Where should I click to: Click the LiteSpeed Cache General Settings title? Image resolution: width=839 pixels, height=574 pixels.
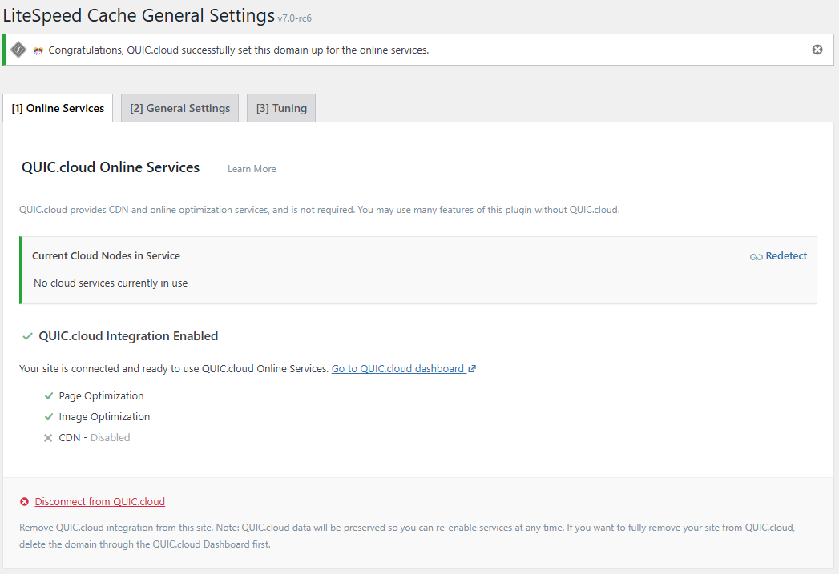tap(139, 15)
